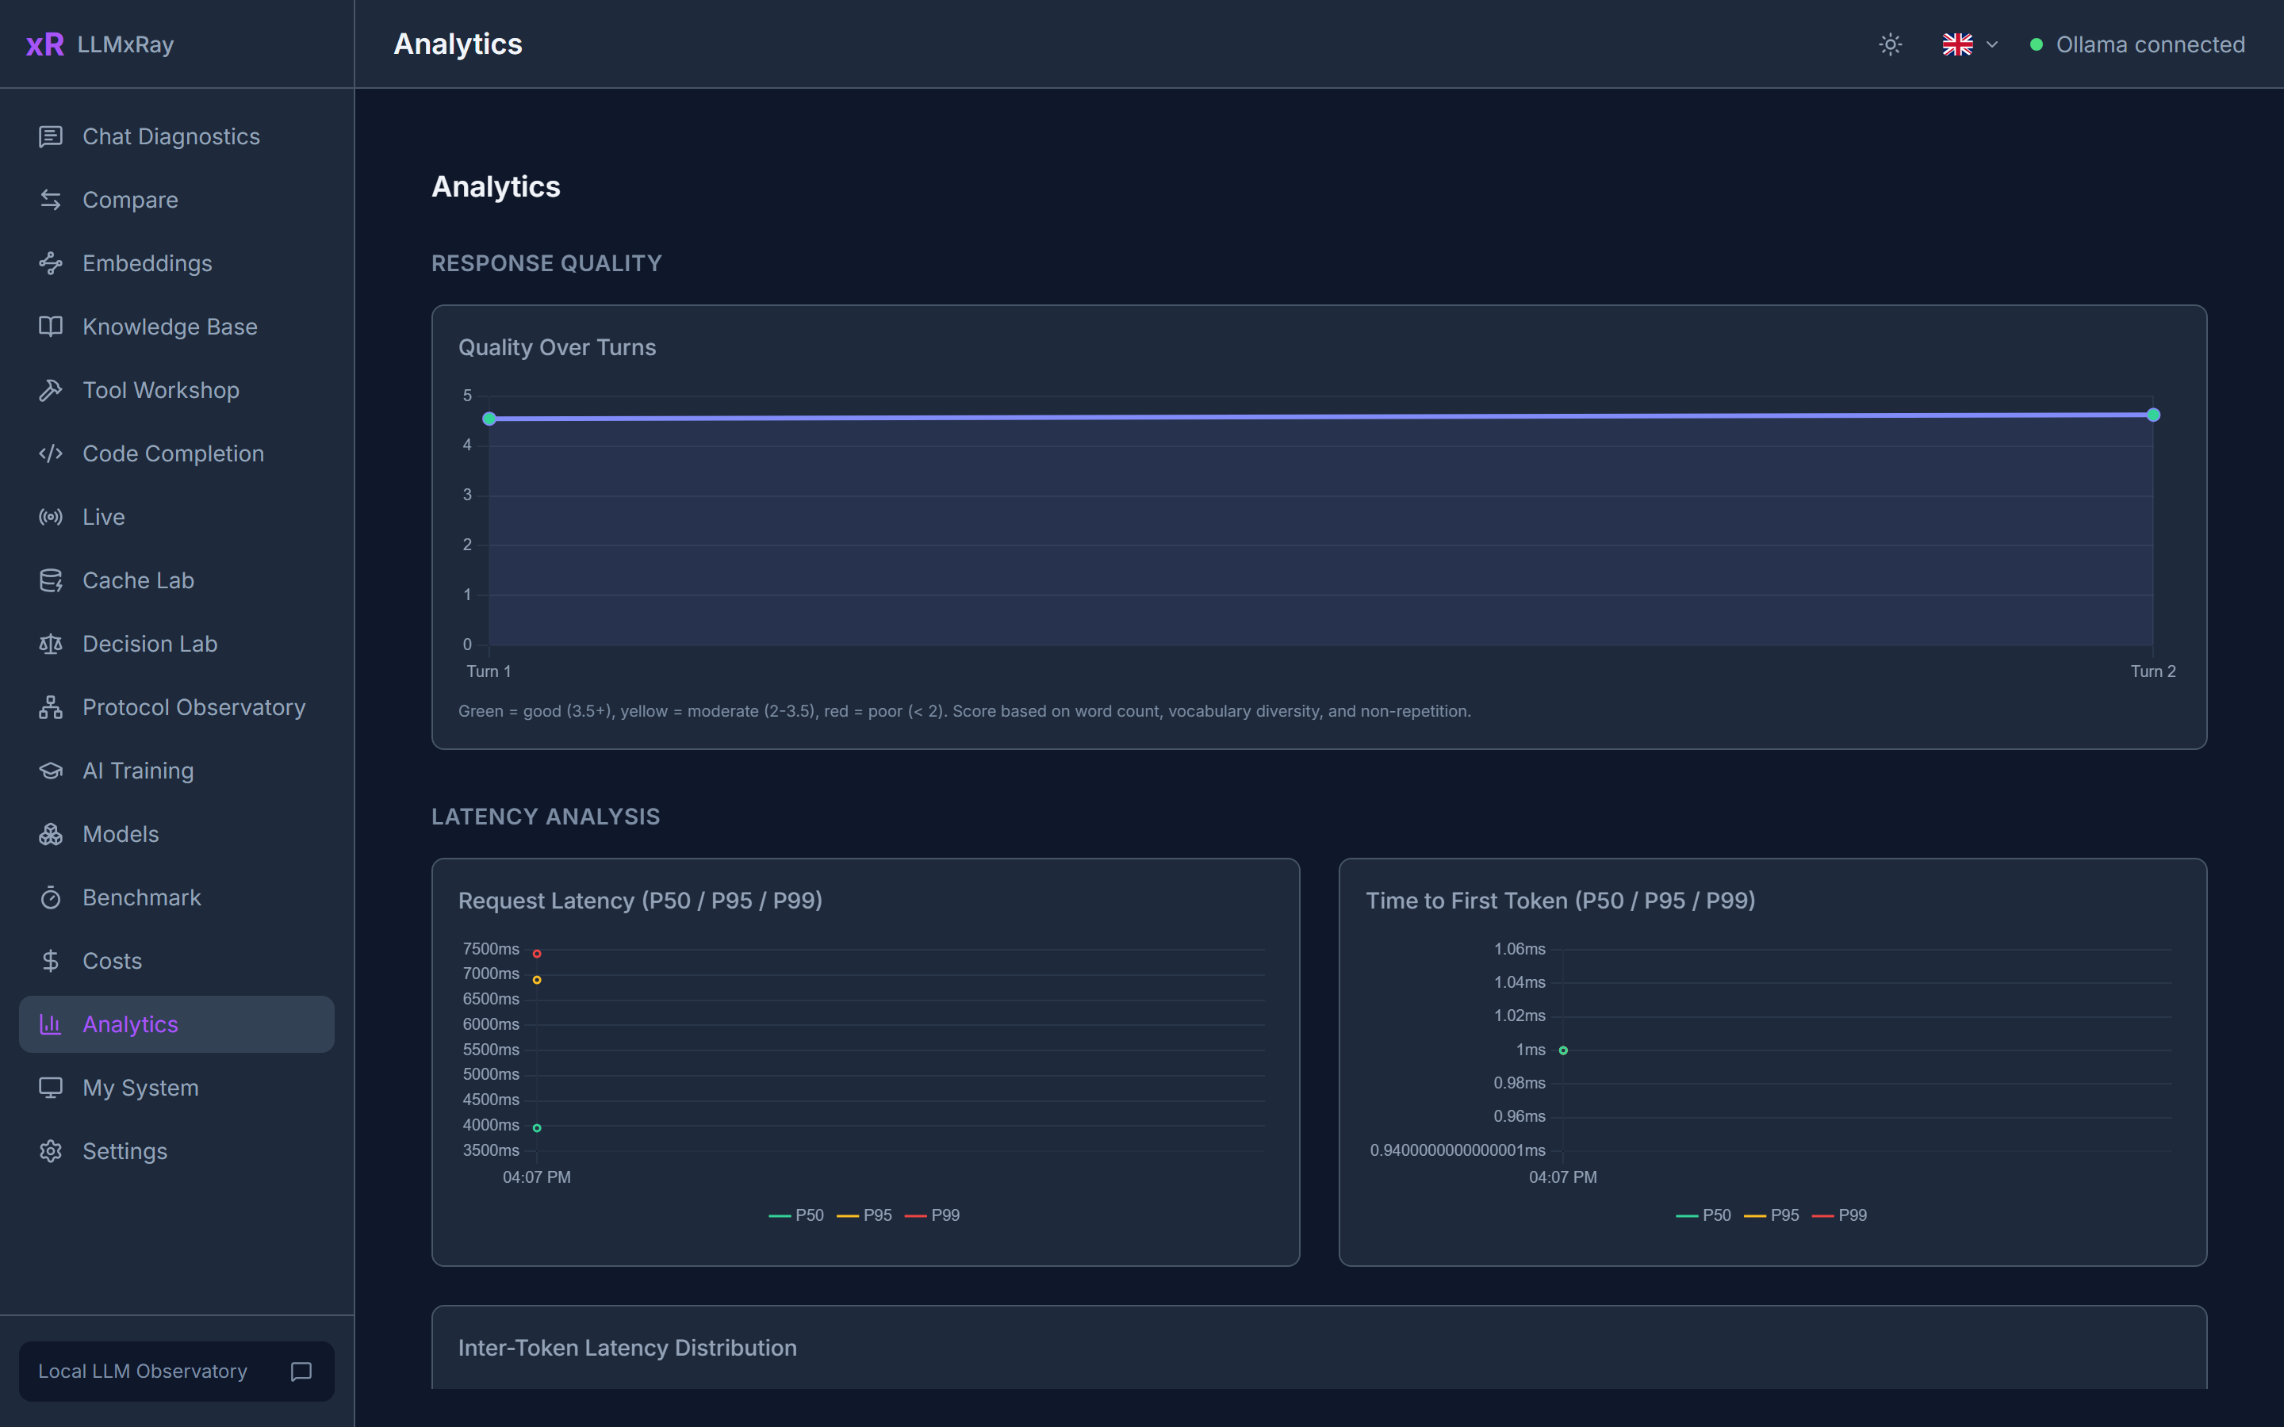Click the Quality Over Turns chart title
Image resolution: width=2284 pixels, height=1427 pixels.
[557, 347]
